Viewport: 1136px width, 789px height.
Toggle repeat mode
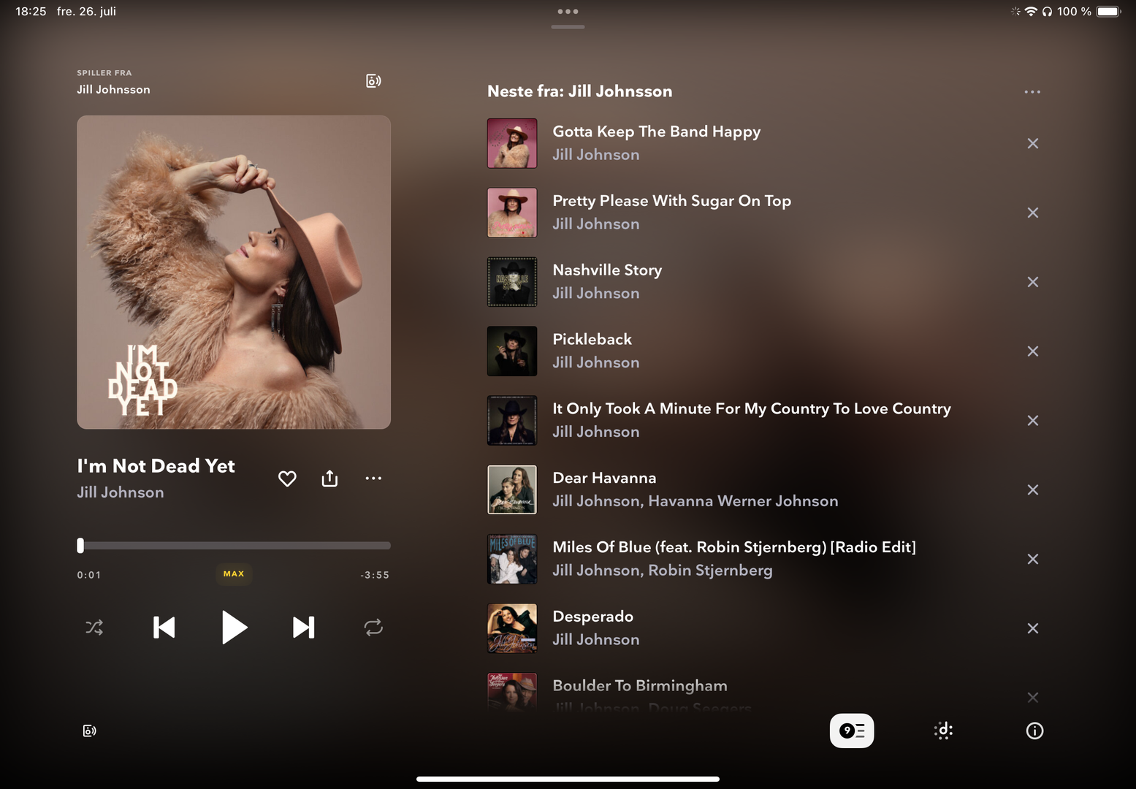click(x=373, y=628)
